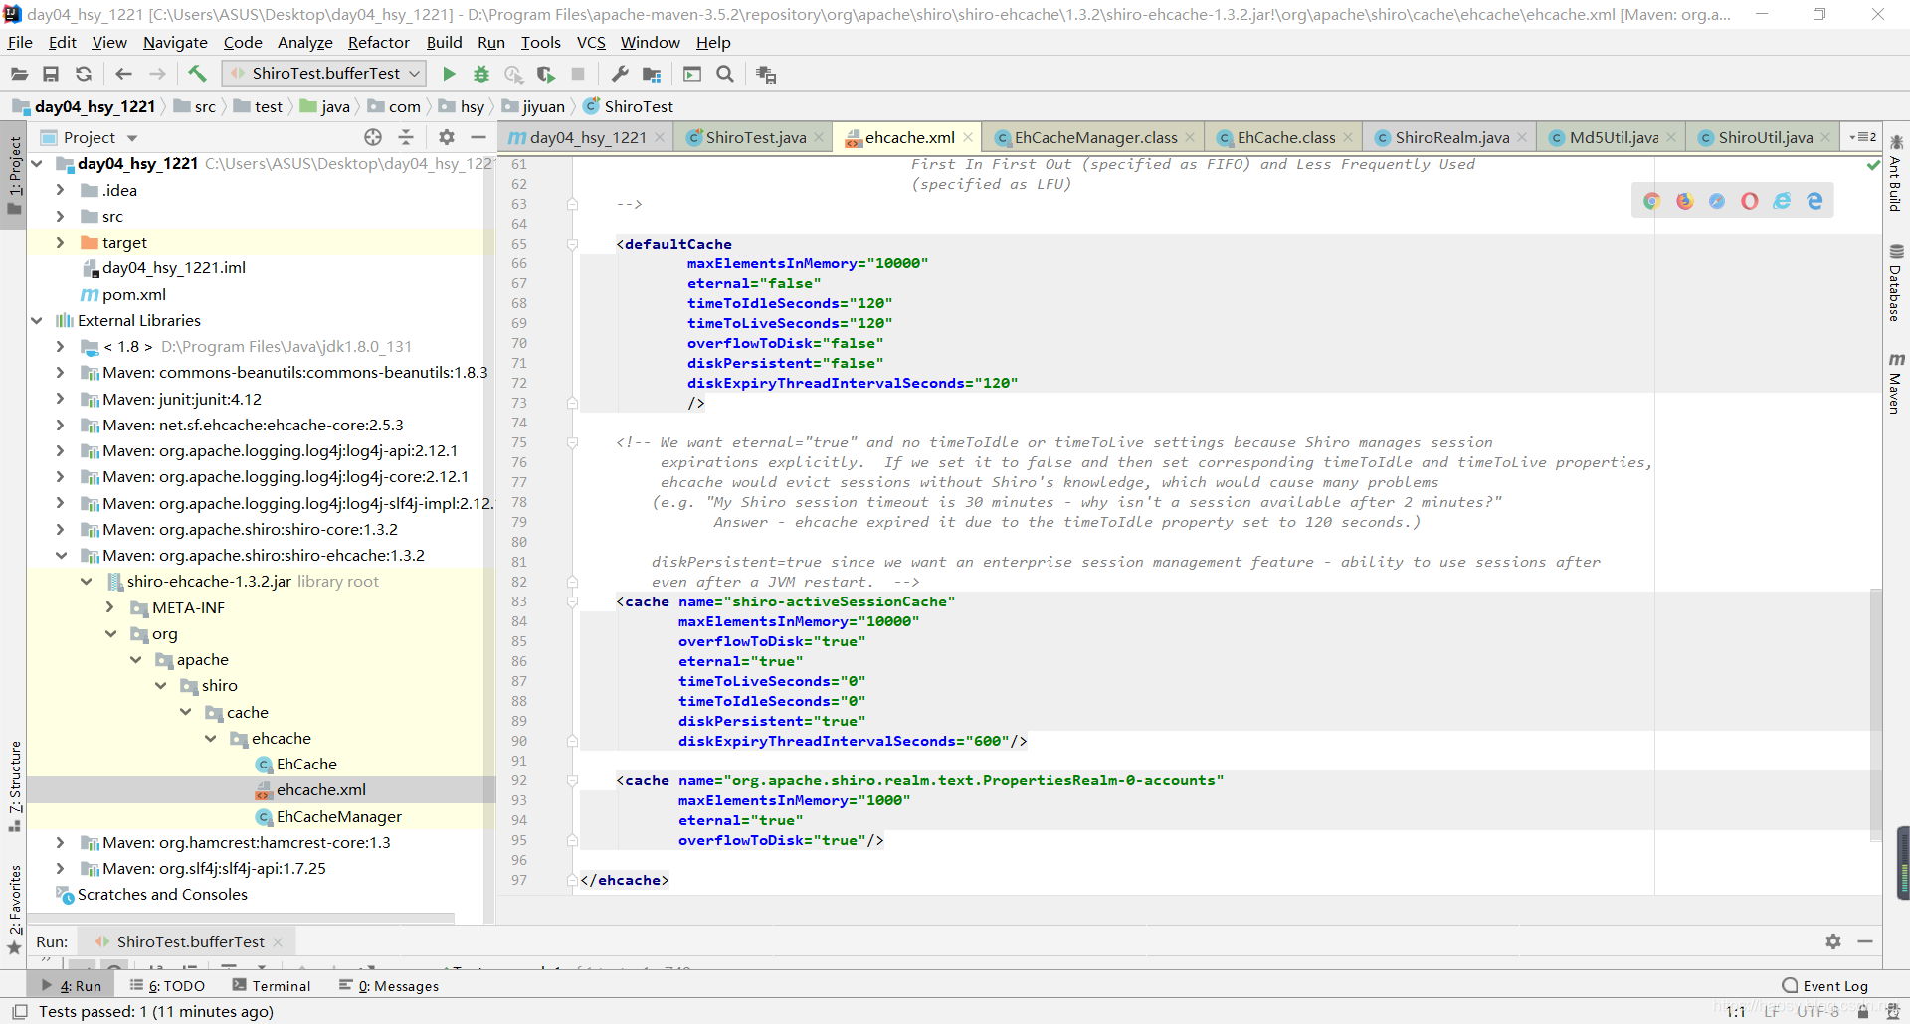This screenshot has width=1910, height=1024.
Task: Expand the META-INF folder
Action: [109, 607]
